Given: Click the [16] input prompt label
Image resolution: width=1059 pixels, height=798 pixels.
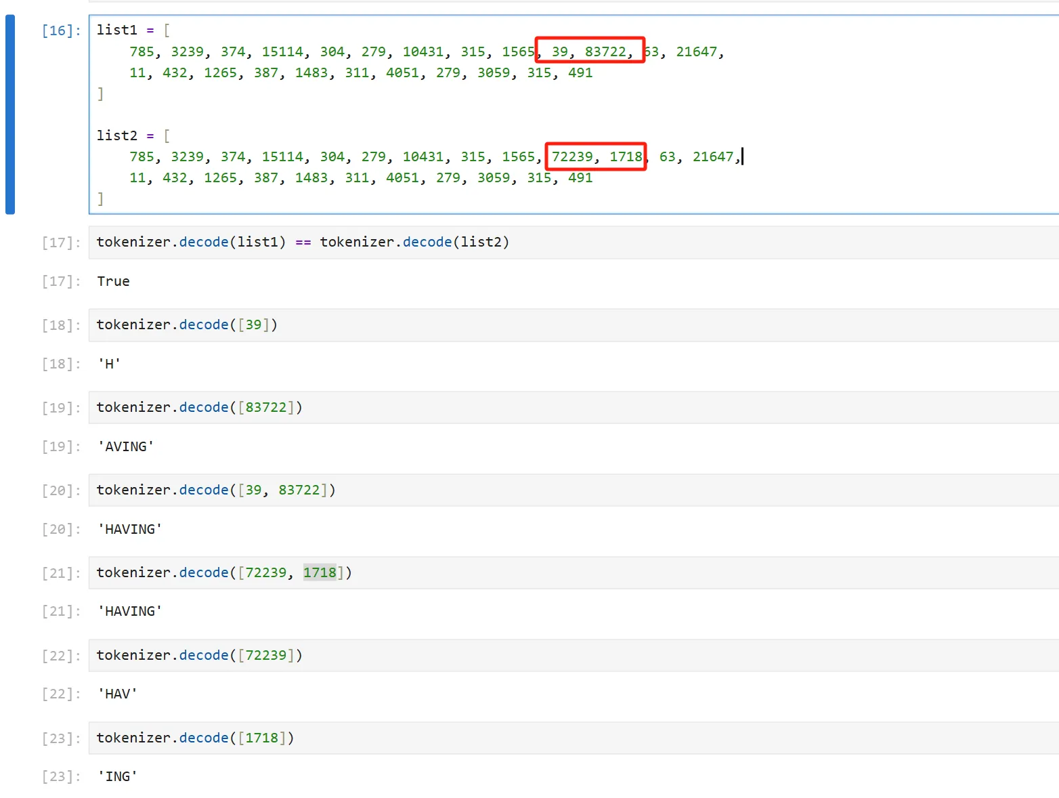Looking at the screenshot, I should (61, 30).
